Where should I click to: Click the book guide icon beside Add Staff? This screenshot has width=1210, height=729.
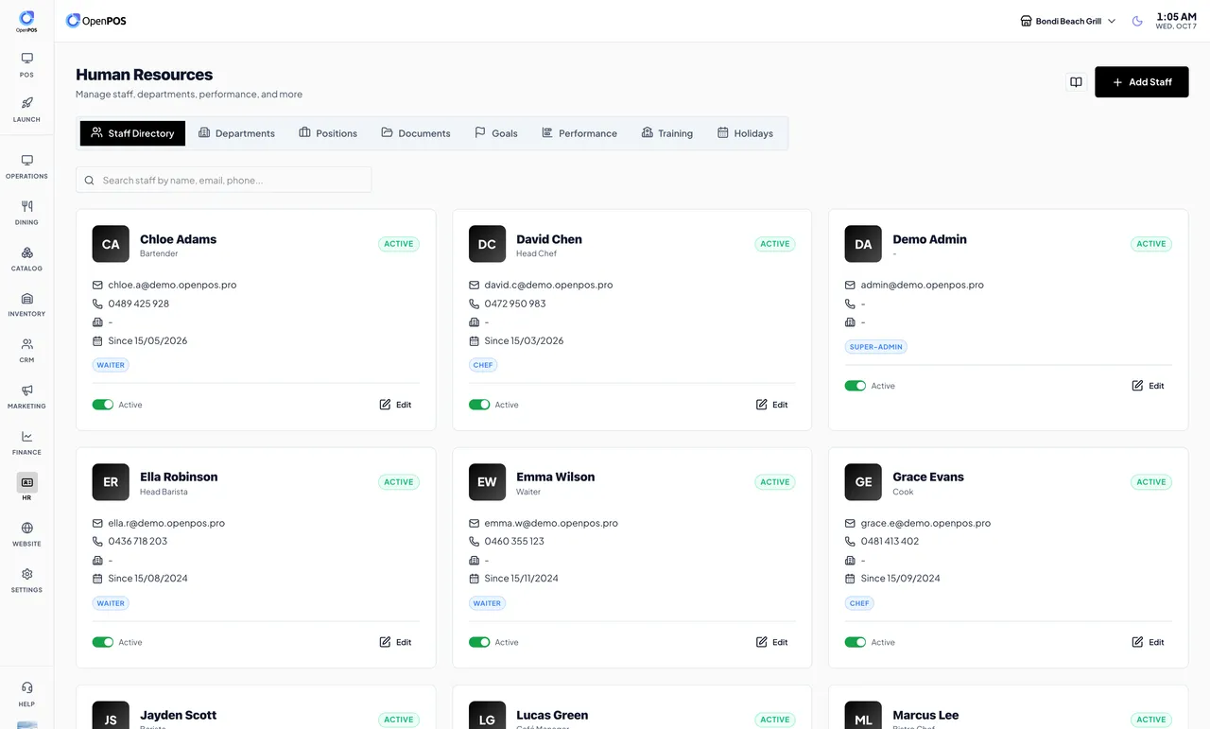click(1076, 82)
